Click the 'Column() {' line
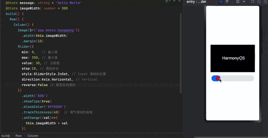The height and width of the screenshot is (138, 268). pos(24,25)
